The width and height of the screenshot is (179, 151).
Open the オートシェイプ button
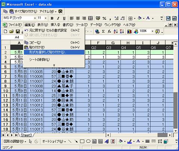pyautogui.click(x=54, y=141)
